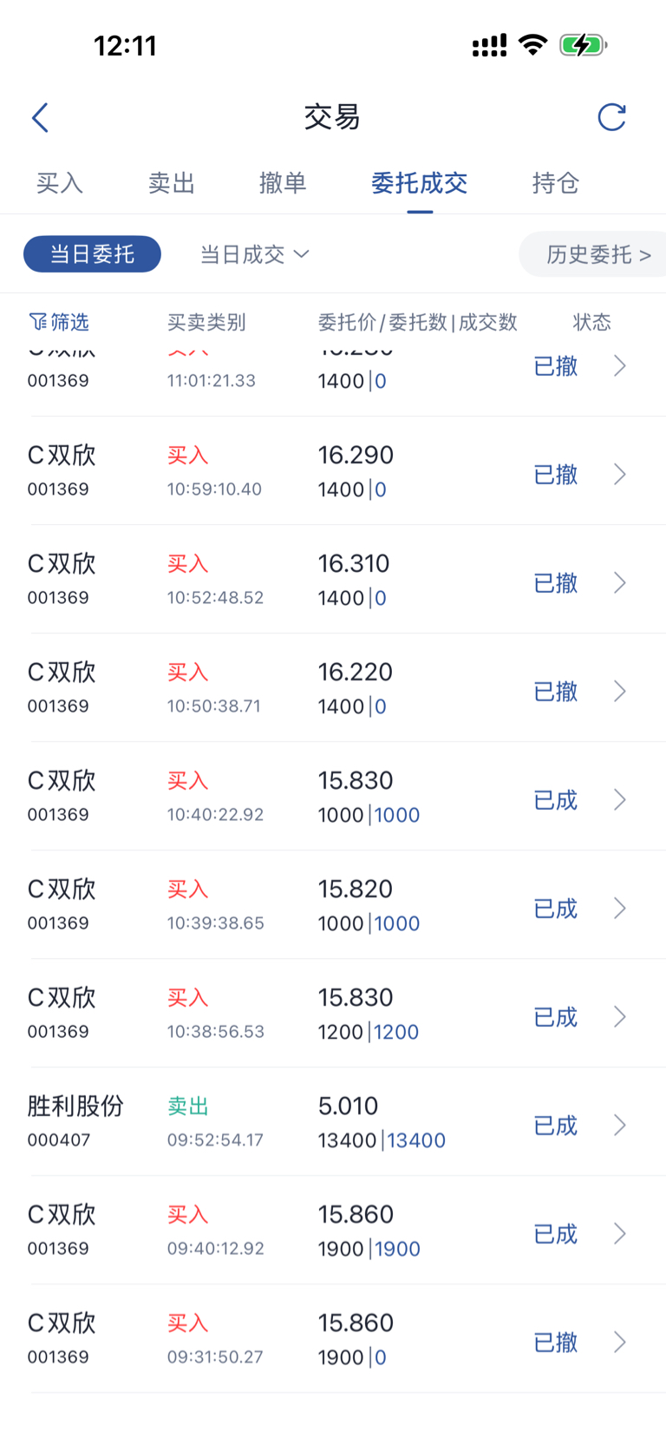Screen dimensions: 666x1445
Task: Open the 09:40:12.92 filled order 15.860
Action: click(333, 1231)
